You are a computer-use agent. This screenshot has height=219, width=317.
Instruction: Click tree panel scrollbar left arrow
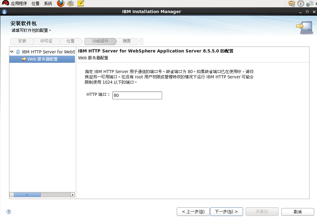click(x=12, y=195)
